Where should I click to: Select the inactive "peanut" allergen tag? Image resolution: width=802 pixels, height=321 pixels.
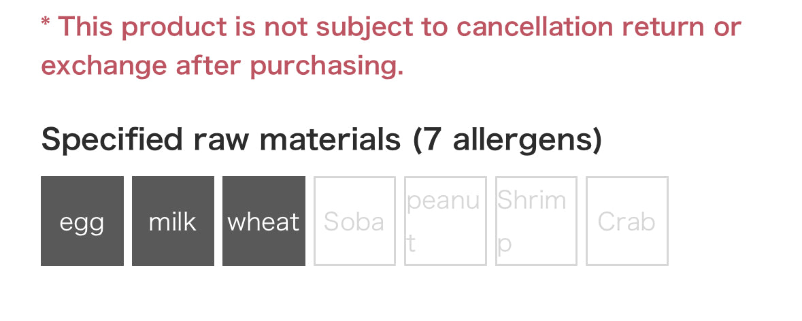(x=445, y=221)
